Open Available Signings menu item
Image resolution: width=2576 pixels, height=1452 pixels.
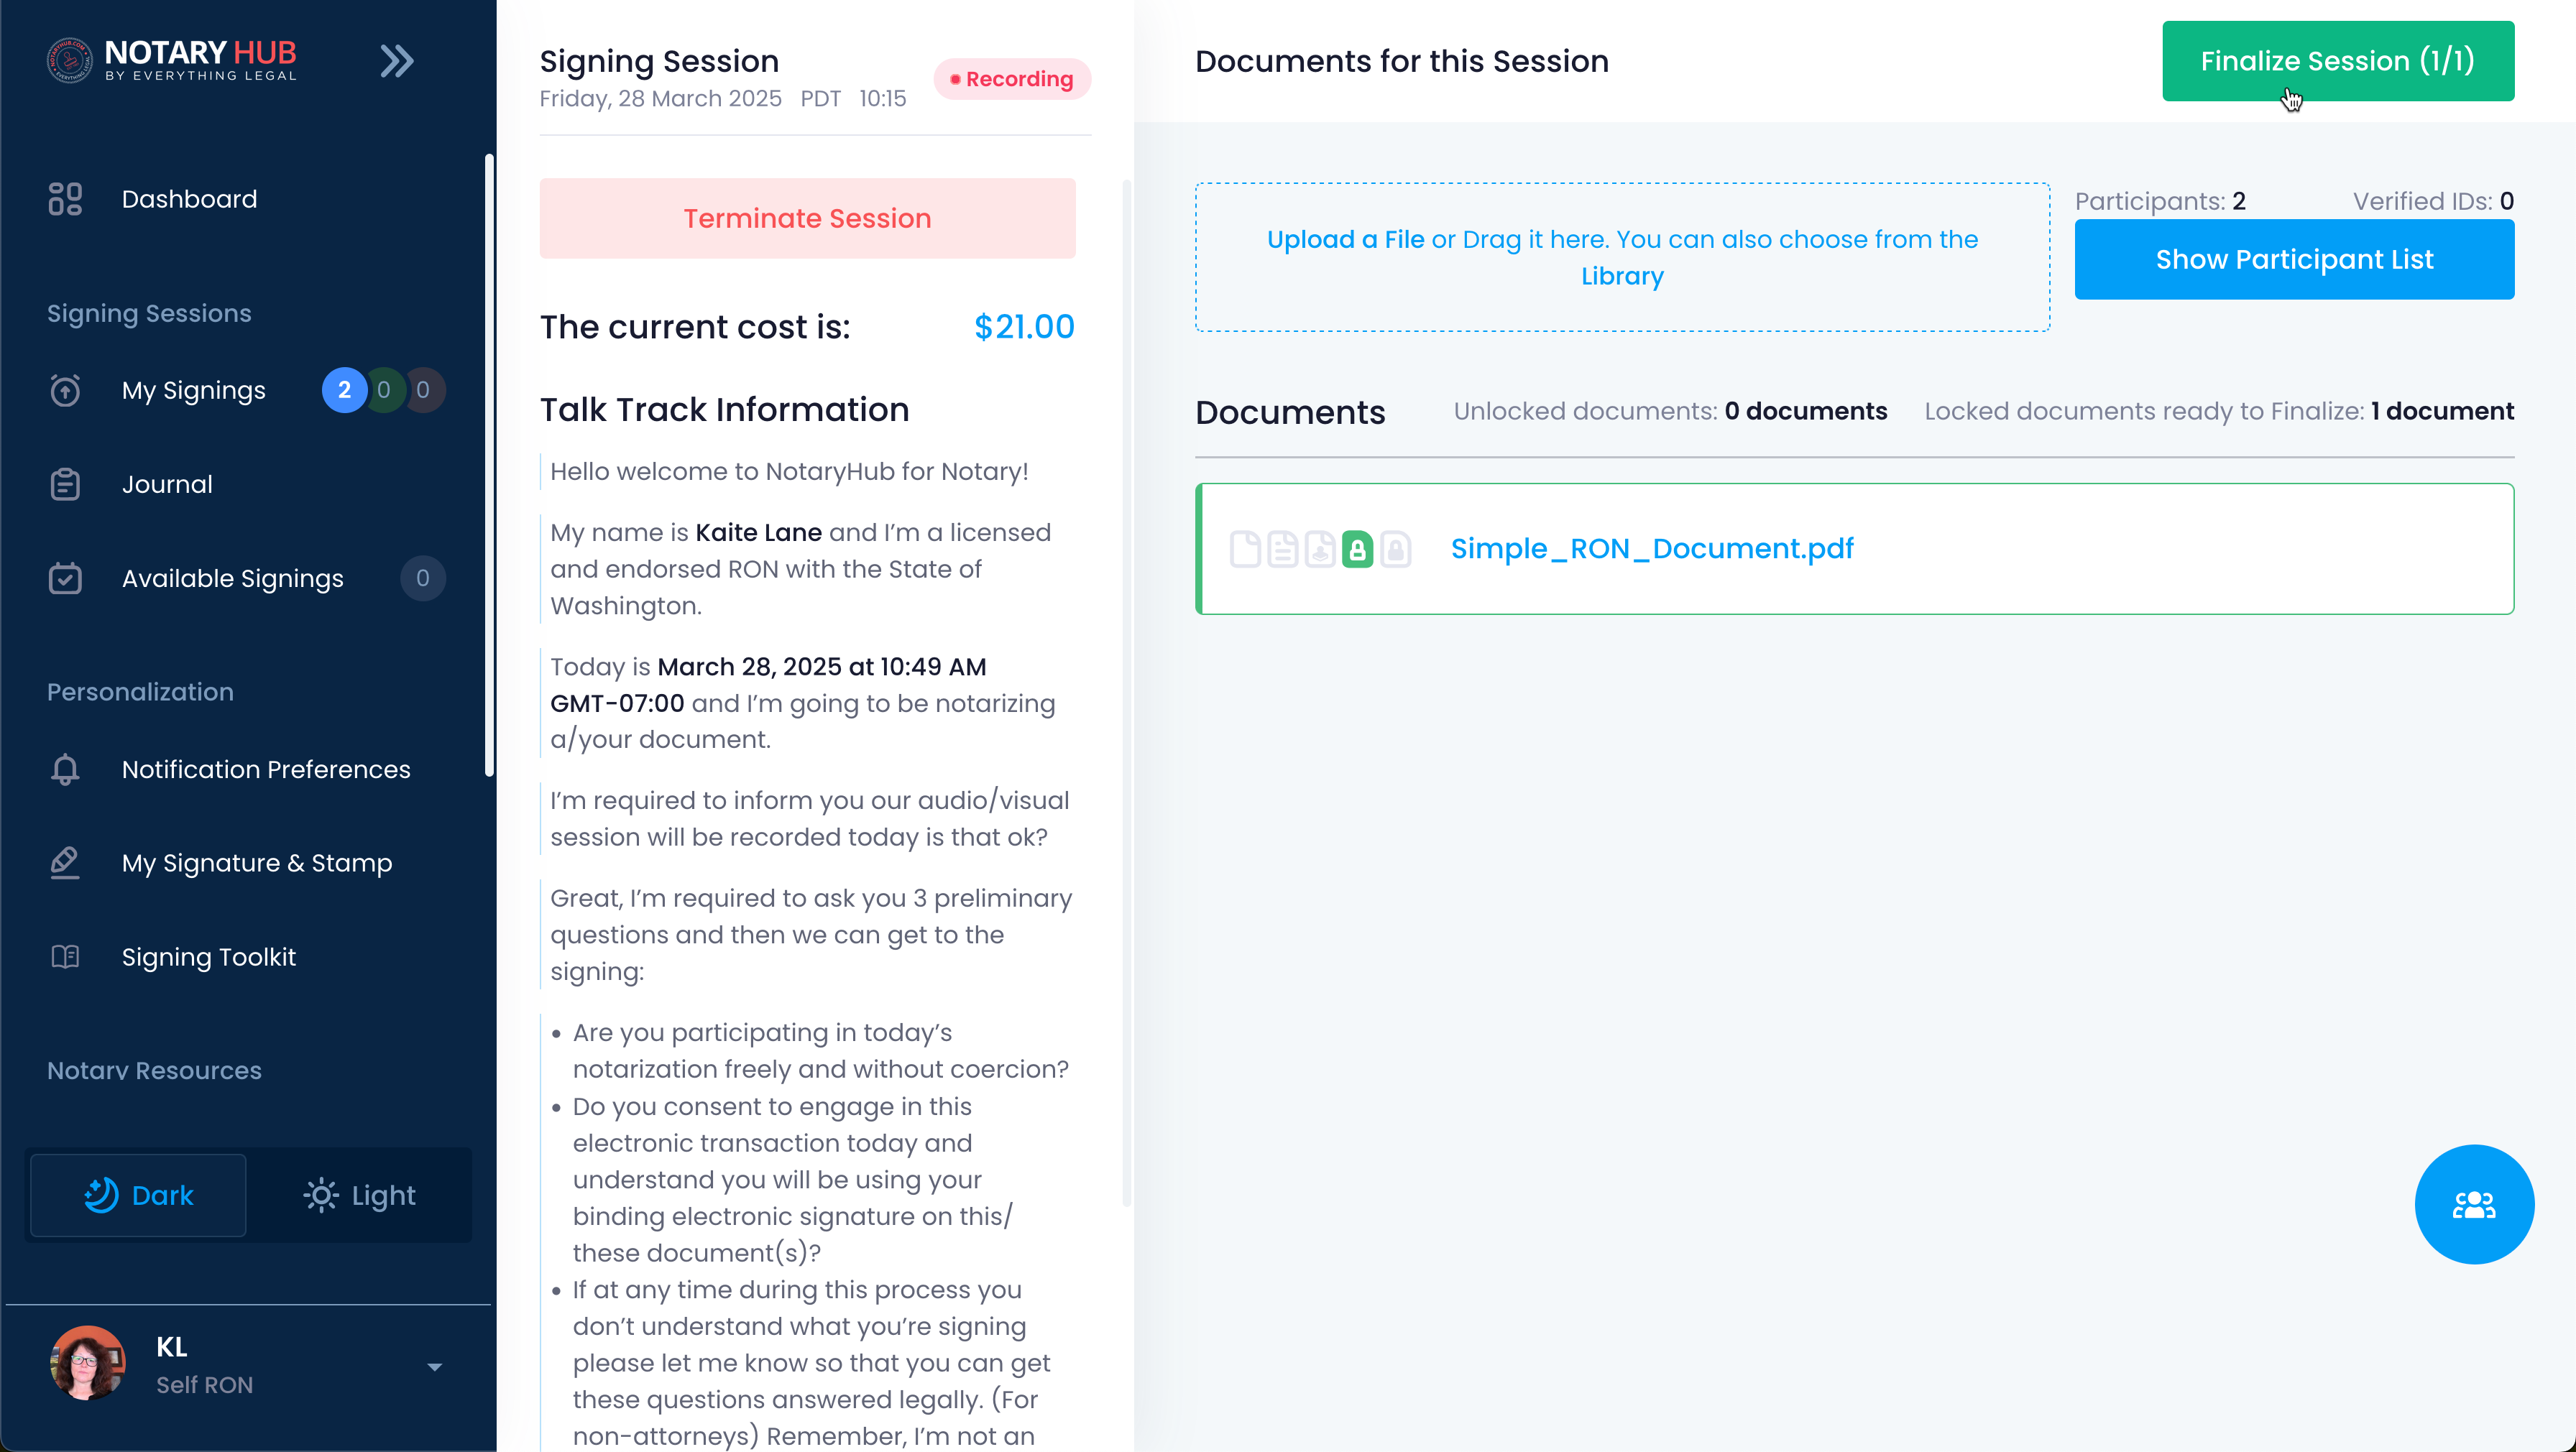pos(233,578)
